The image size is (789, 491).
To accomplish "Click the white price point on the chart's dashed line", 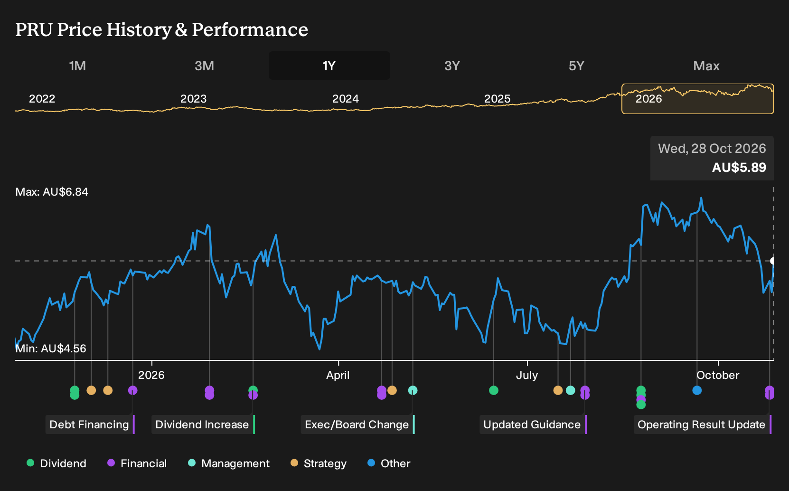I will point(773,261).
